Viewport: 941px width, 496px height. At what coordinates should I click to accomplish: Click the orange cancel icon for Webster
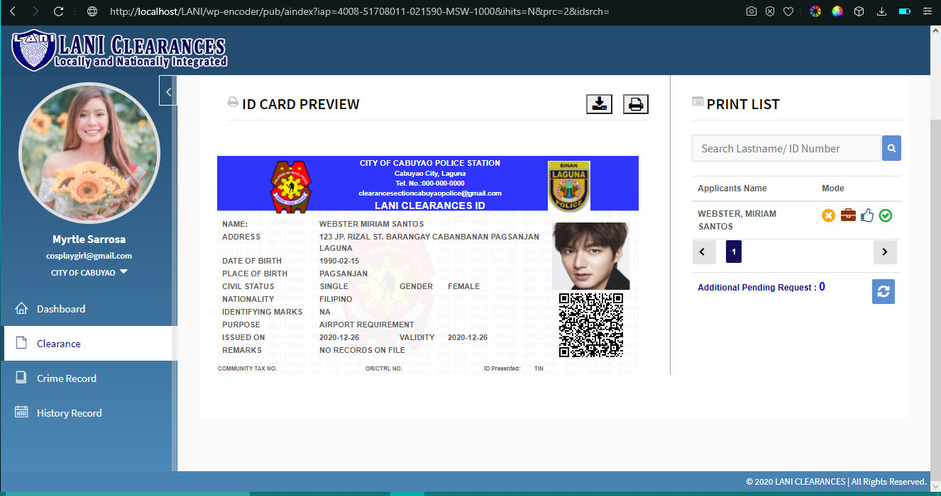coord(828,215)
